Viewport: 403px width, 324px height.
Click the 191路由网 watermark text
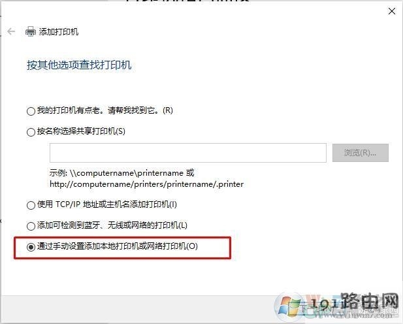pos(355,301)
